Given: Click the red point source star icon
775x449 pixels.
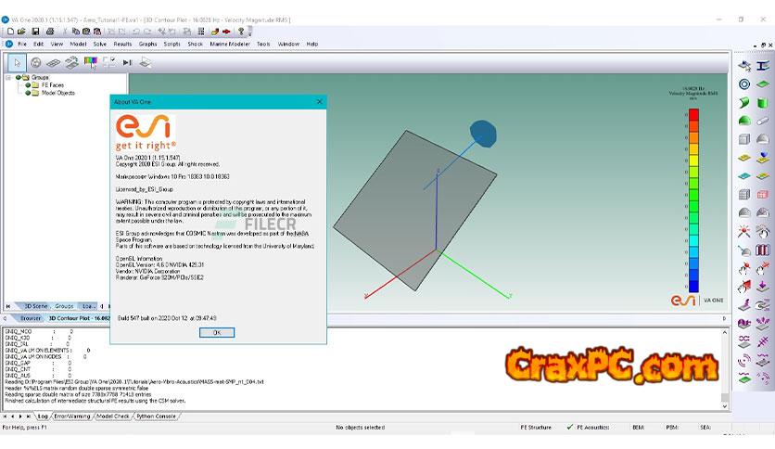Looking at the screenshot, I should pyautogui.click(x=744, y=231).
